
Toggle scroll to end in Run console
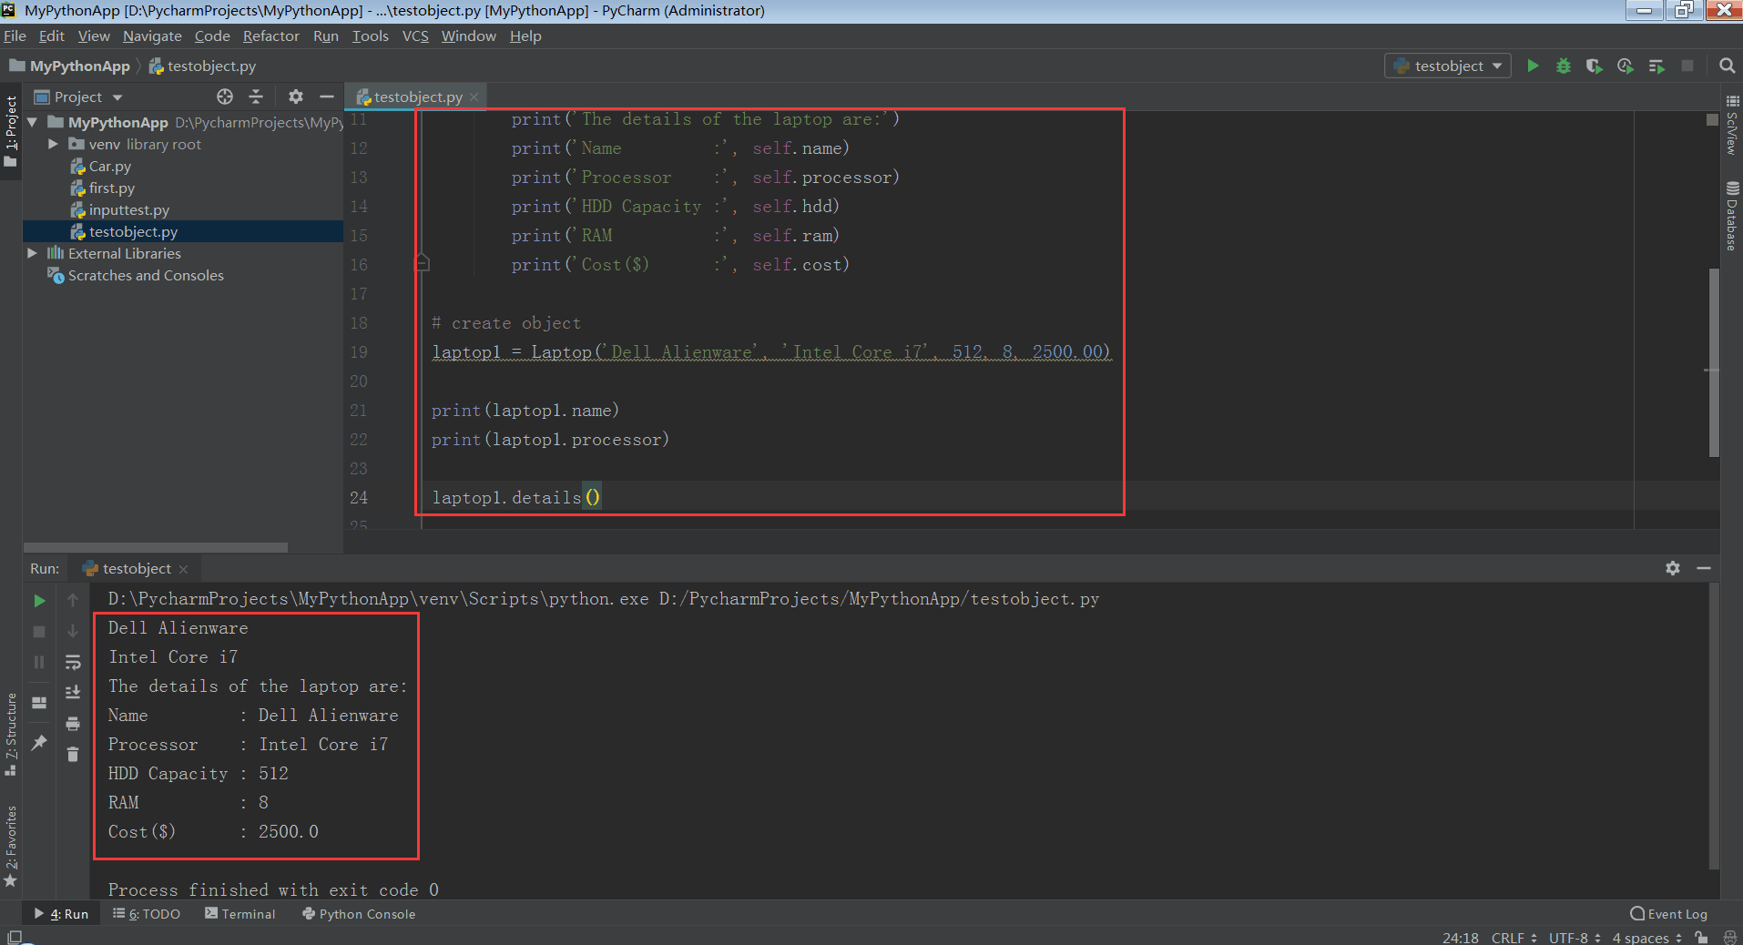point(73,693)
